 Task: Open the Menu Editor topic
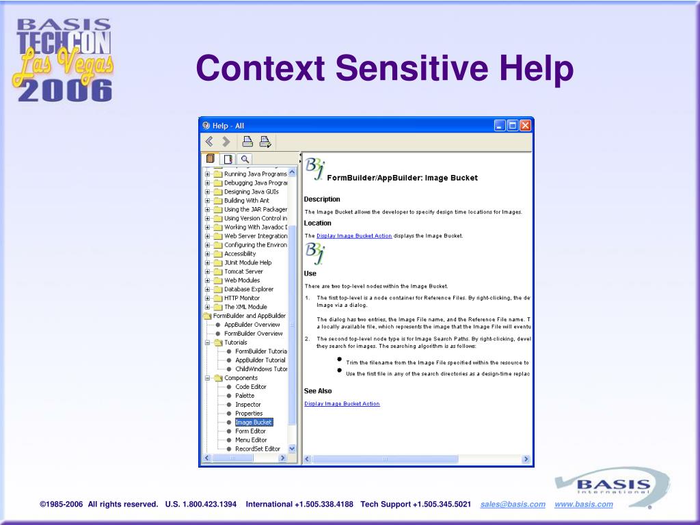[251, 440]
